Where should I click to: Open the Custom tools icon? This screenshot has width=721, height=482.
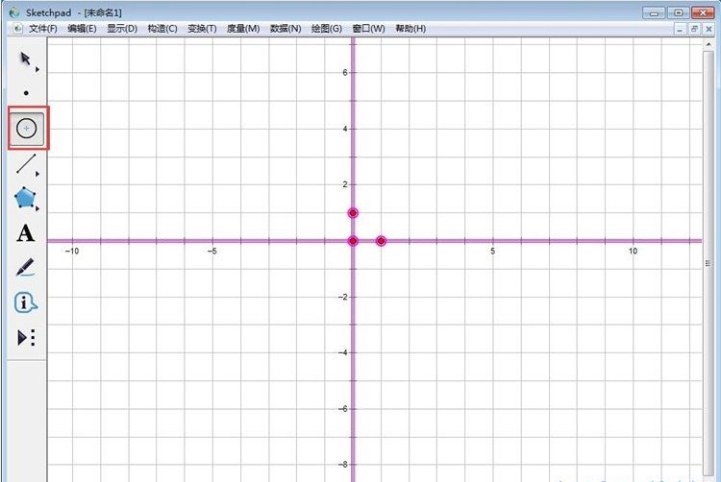pyautogui.click(x=26, y=337)
